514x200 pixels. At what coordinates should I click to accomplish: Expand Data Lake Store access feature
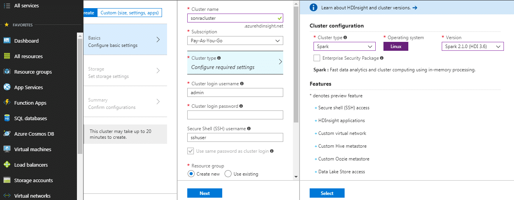pyautogui.click(x=340, y=172)
